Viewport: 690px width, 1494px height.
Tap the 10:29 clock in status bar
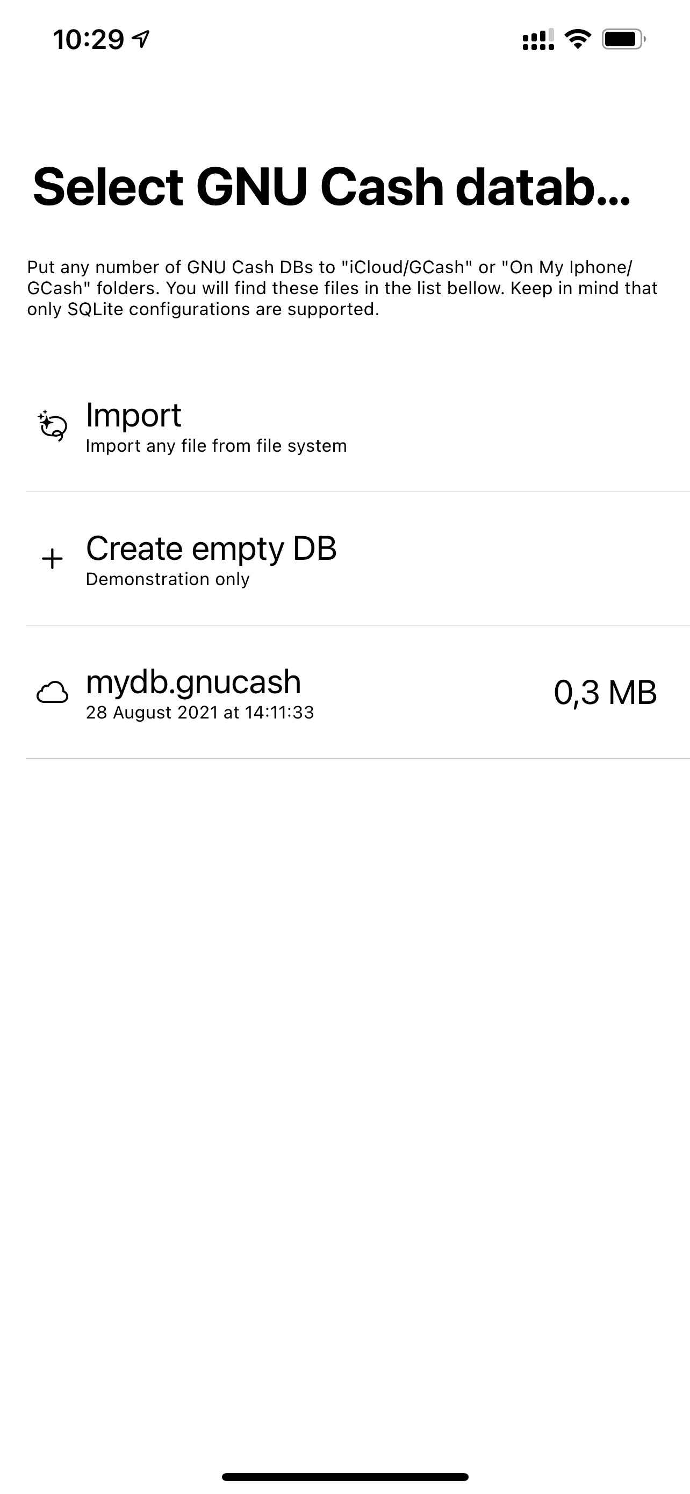88,39
